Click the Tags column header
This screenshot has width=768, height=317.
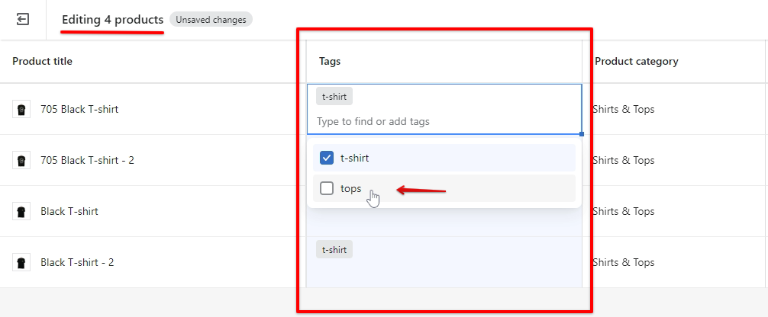(330, 61)
